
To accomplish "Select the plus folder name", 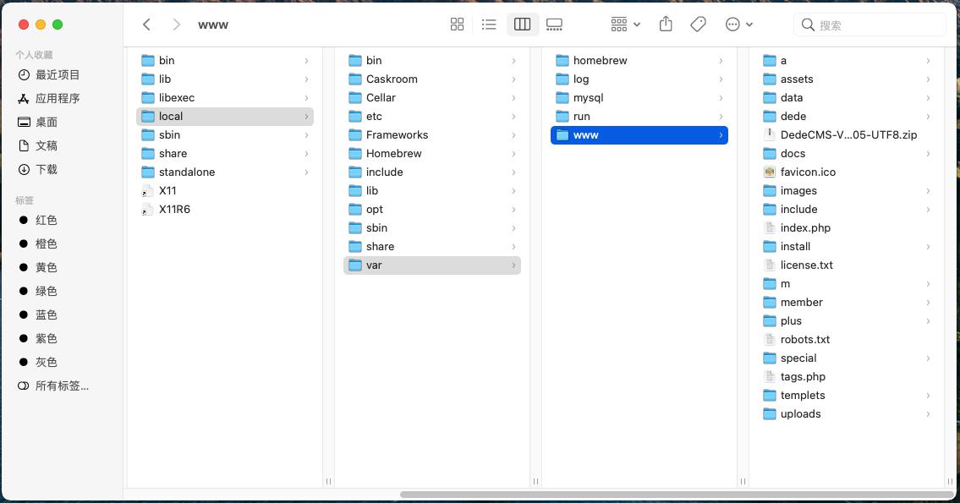I will tap(791, 321).
